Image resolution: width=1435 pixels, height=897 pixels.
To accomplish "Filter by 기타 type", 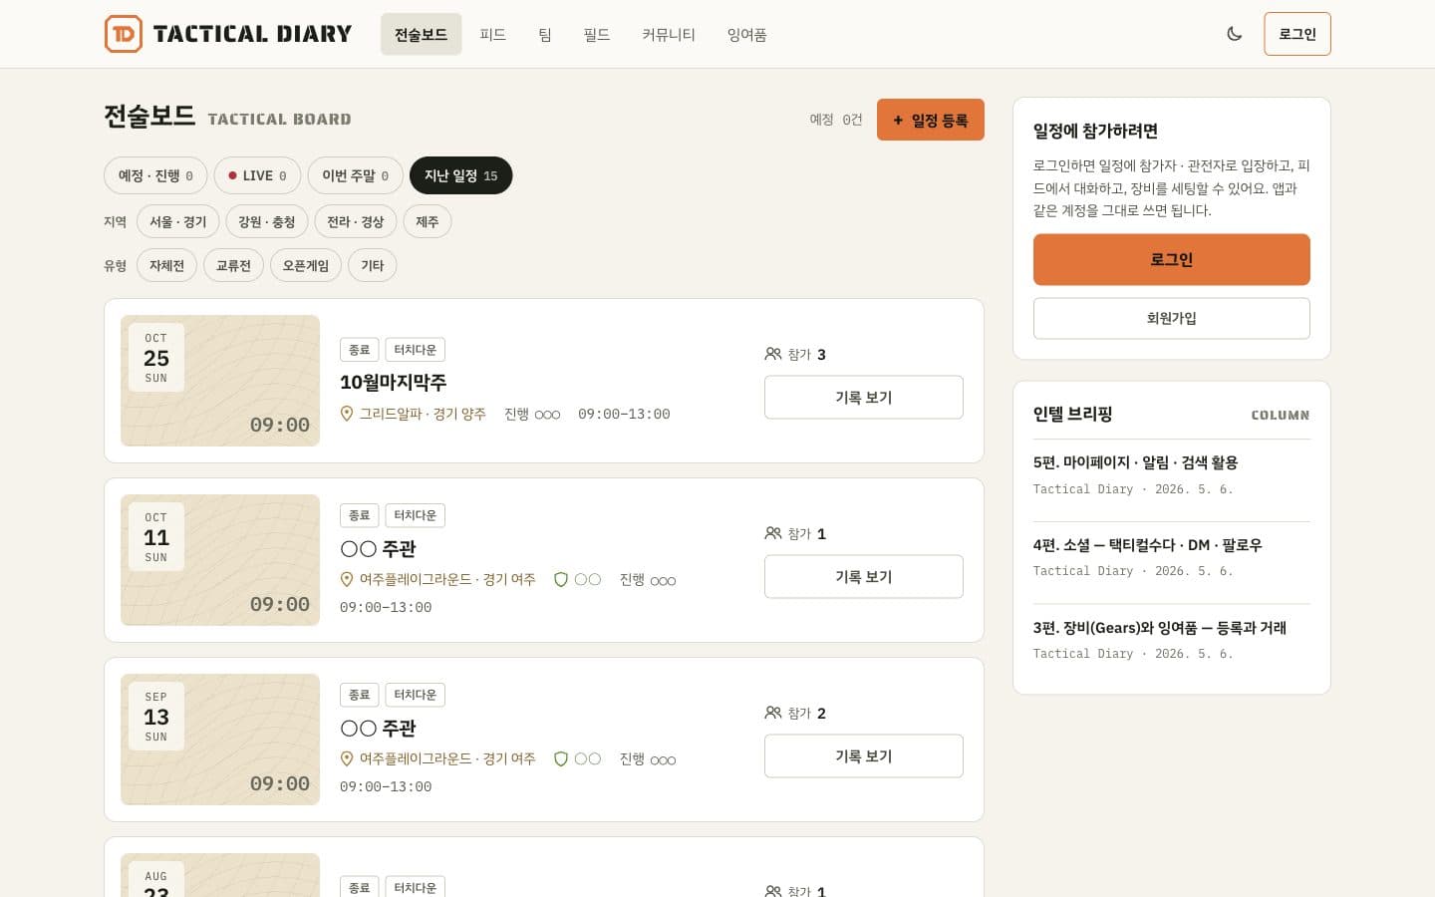I will click(x=373, y=265).
